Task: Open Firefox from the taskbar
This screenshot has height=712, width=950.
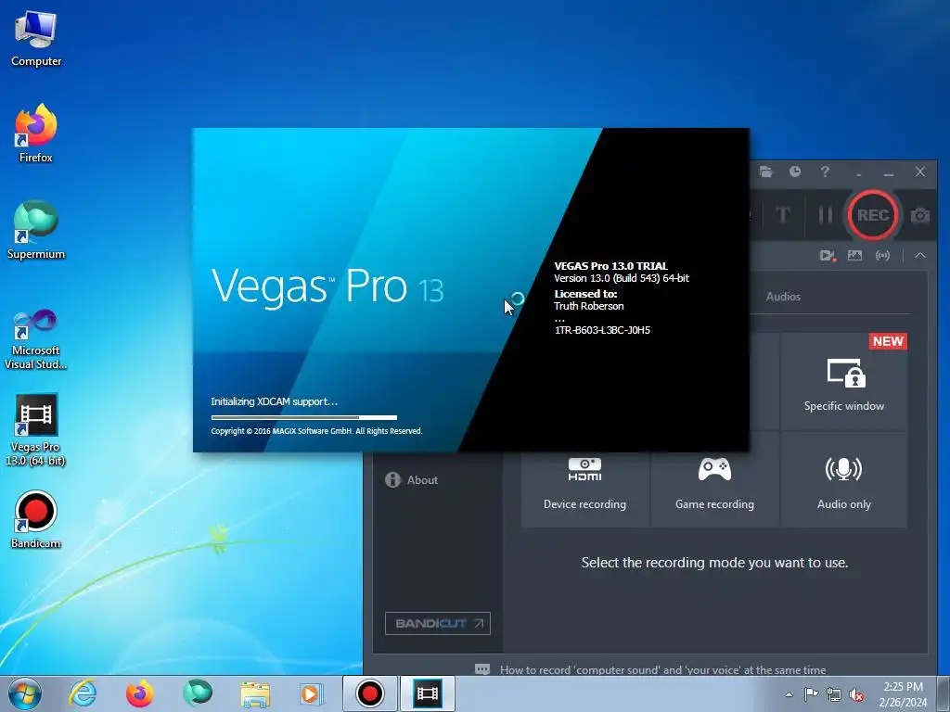Action: 139,693
